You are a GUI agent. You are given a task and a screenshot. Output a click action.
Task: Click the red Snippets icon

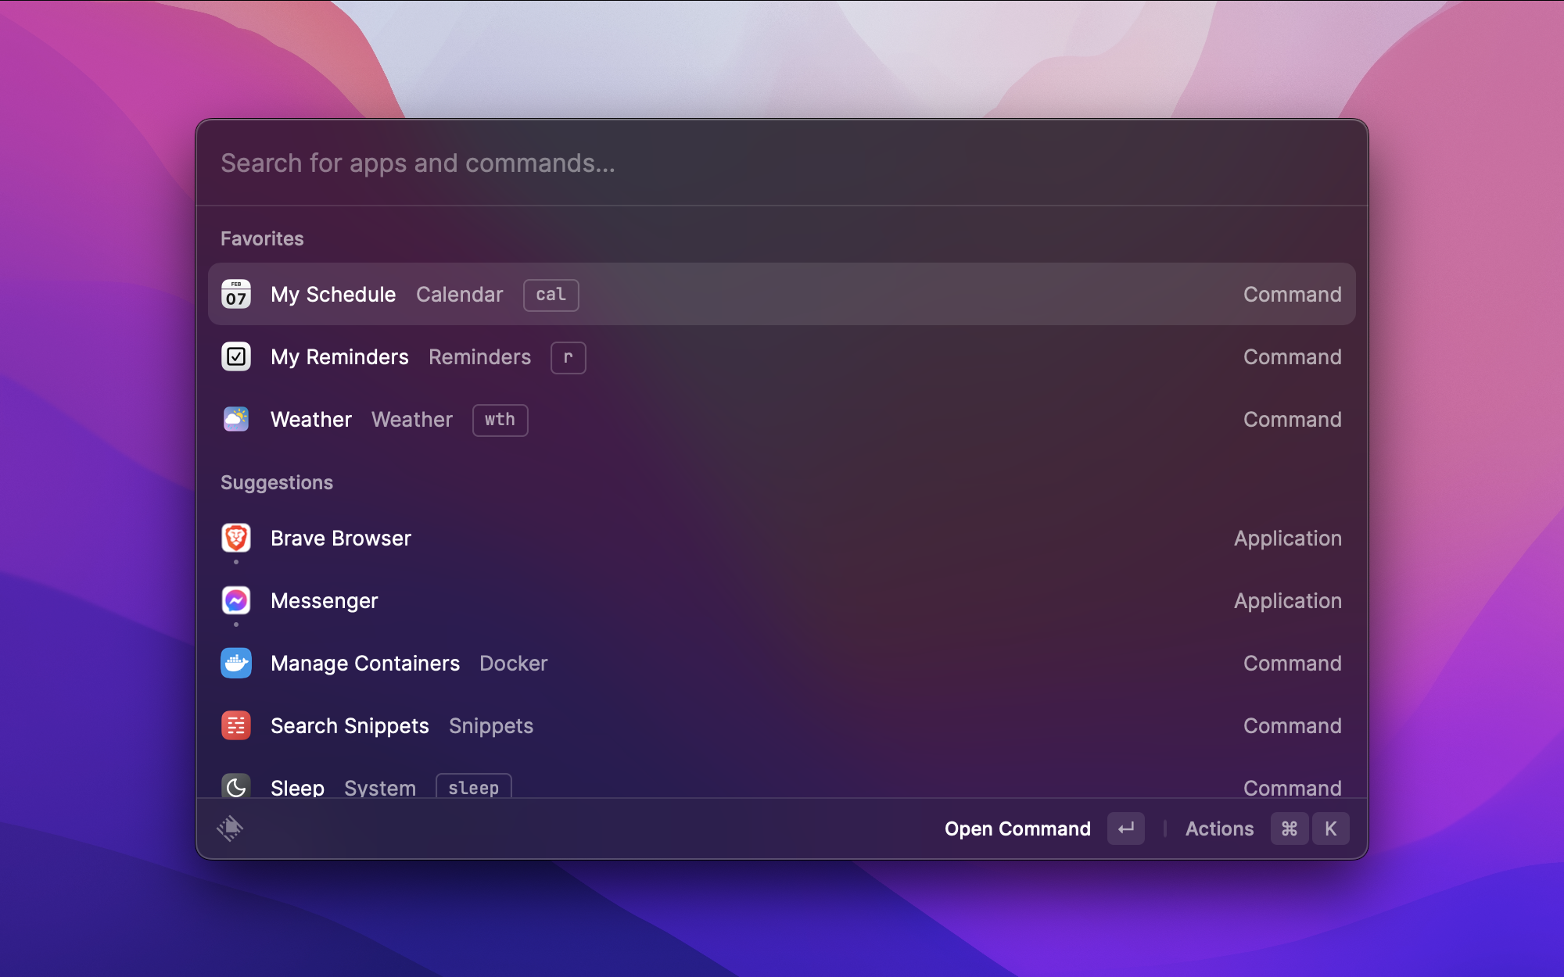pos(235,725)
